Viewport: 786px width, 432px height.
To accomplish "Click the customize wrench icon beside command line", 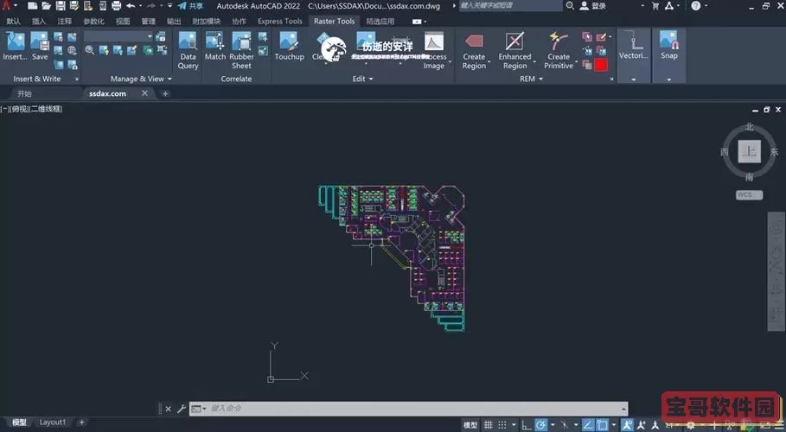I will 182,409.
